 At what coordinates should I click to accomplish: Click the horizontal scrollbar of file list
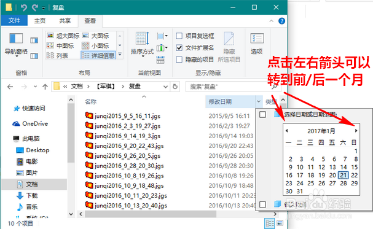click(151, 214)
